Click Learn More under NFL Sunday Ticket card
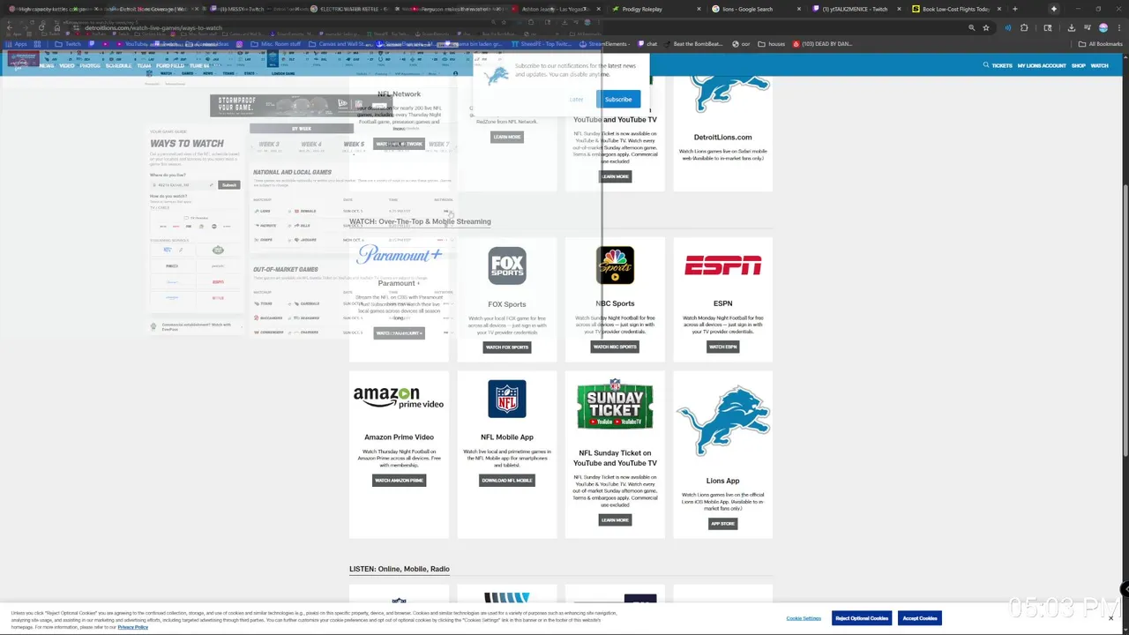 point(615,520)
